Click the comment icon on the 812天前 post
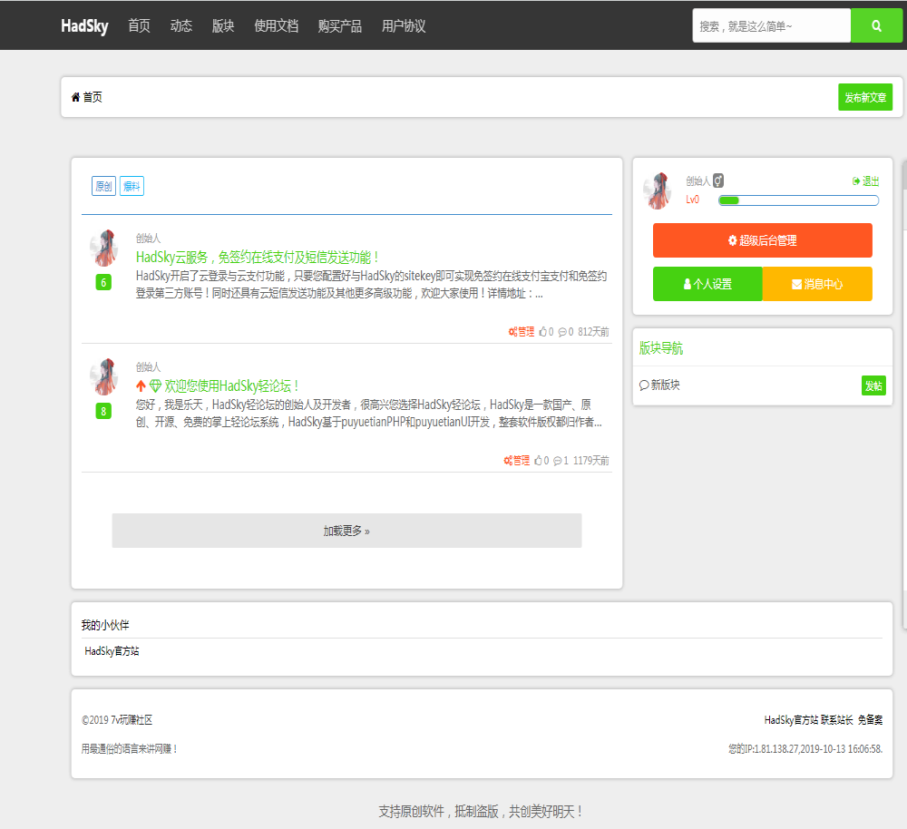 coord(562,331)
